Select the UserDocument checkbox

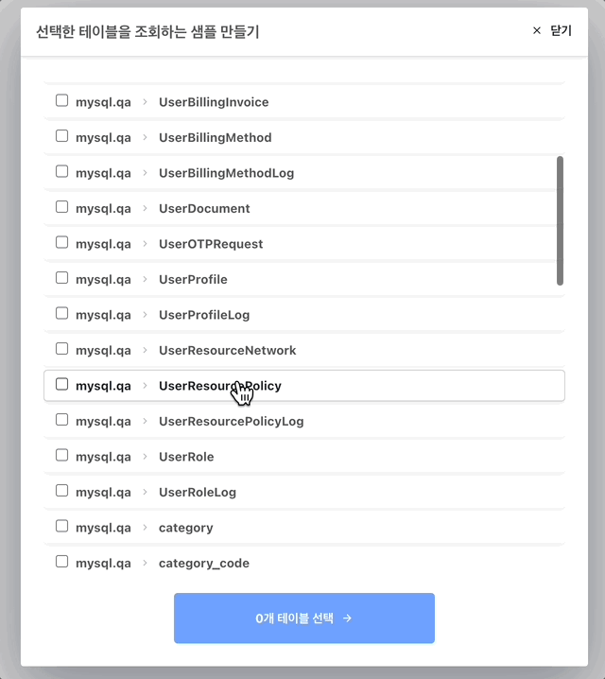click(x=61, y=207)
